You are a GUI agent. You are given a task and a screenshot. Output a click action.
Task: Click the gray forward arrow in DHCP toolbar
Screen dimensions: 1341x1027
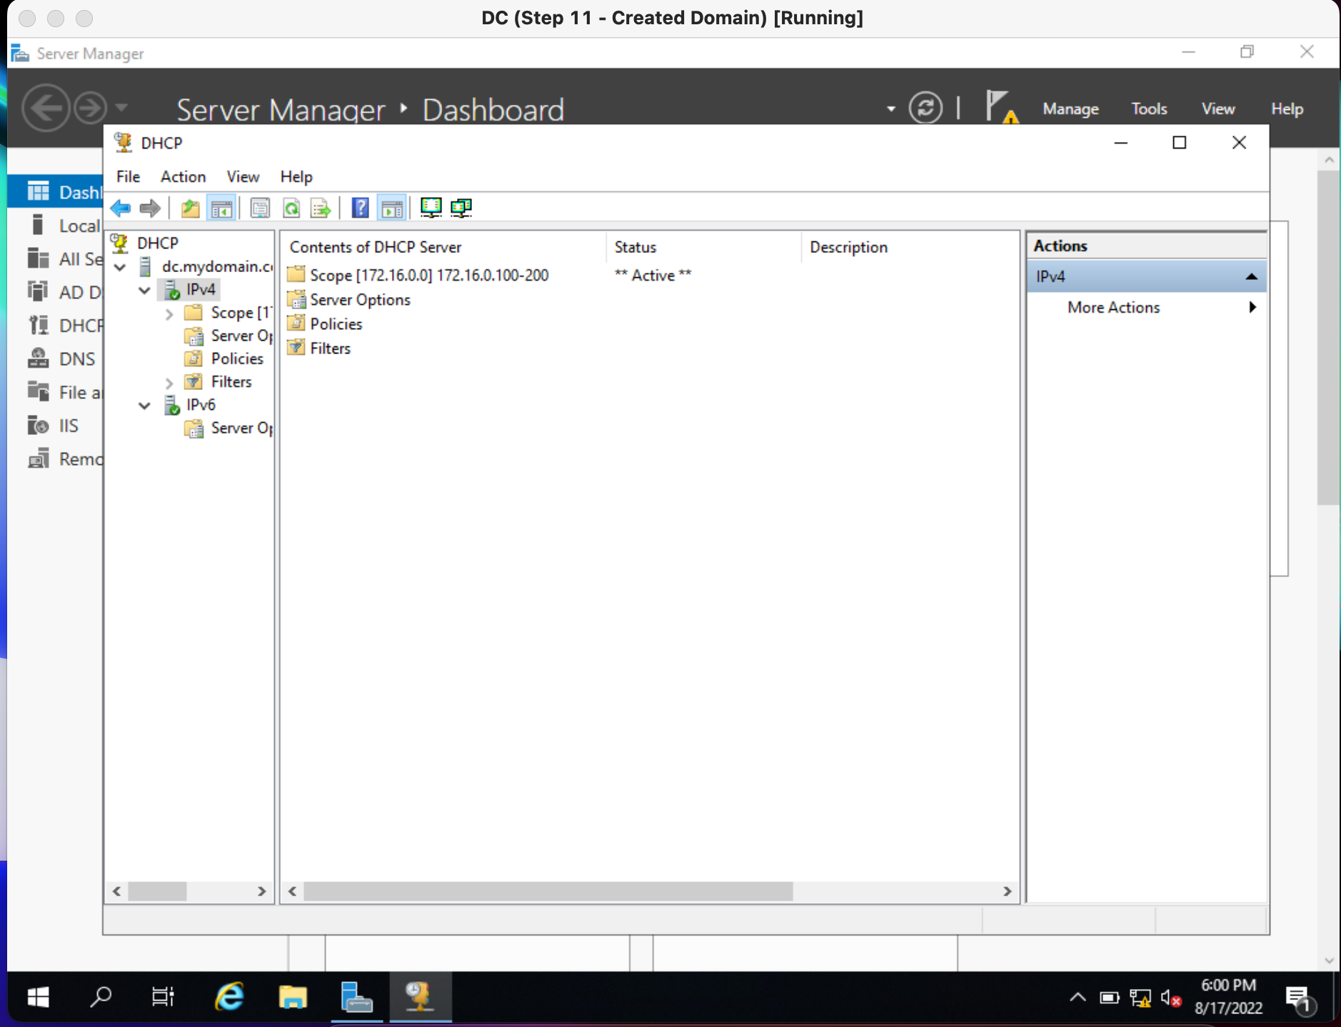(x=150, y=208)
